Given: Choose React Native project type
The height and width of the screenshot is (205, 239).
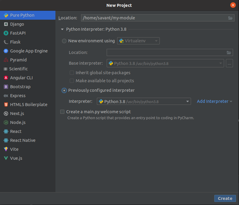Looking at the screenshot, I should point(23,140).
